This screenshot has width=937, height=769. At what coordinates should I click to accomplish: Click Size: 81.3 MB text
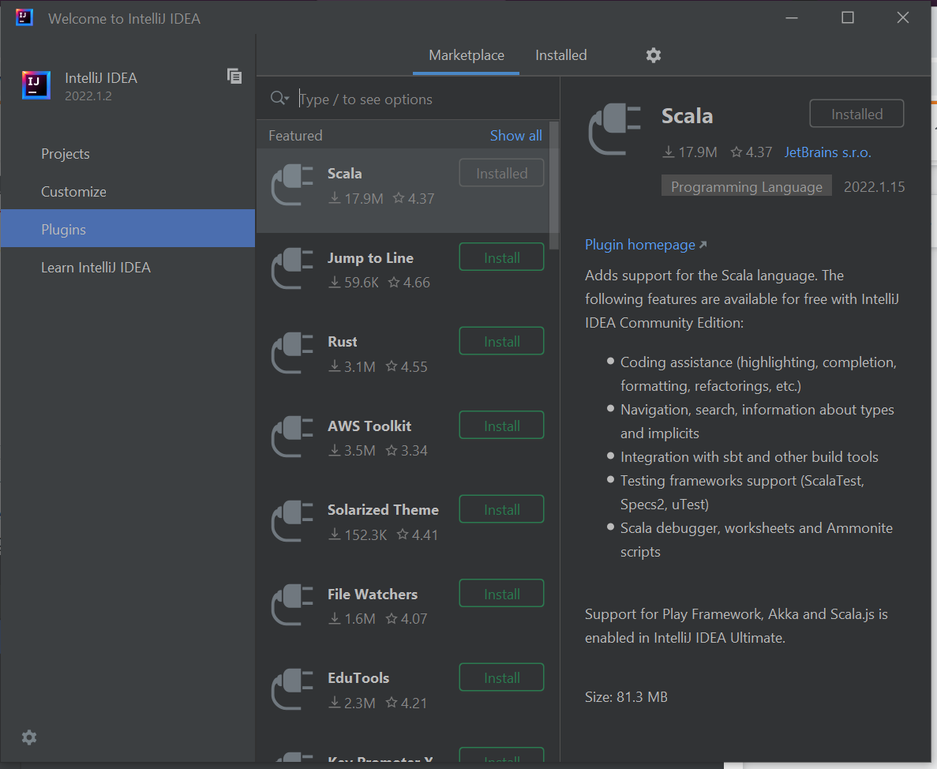(x=626, y=697)
